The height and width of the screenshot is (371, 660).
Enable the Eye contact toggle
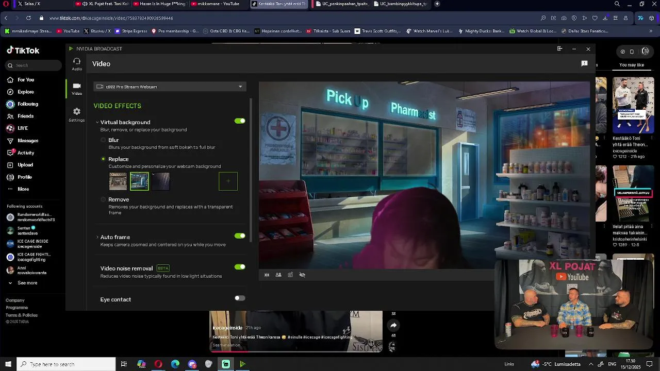pos(240,298)
